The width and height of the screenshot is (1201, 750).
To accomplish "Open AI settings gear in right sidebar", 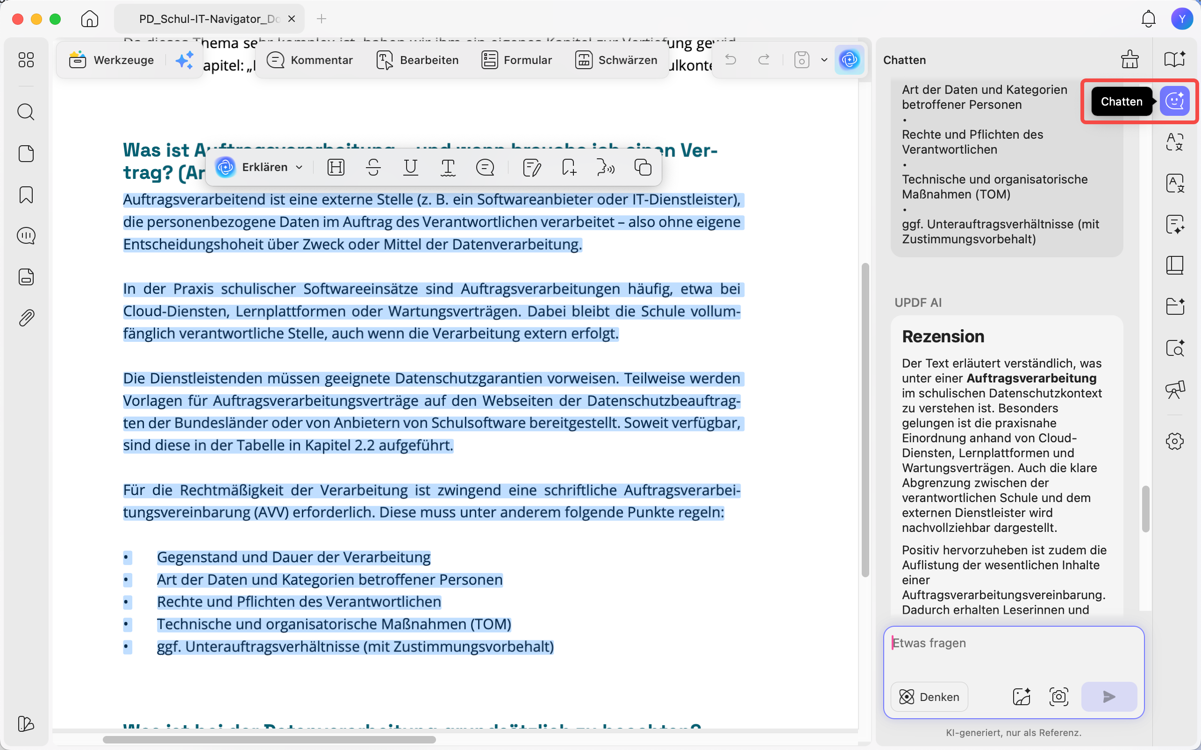I will tap(1175, 441).
